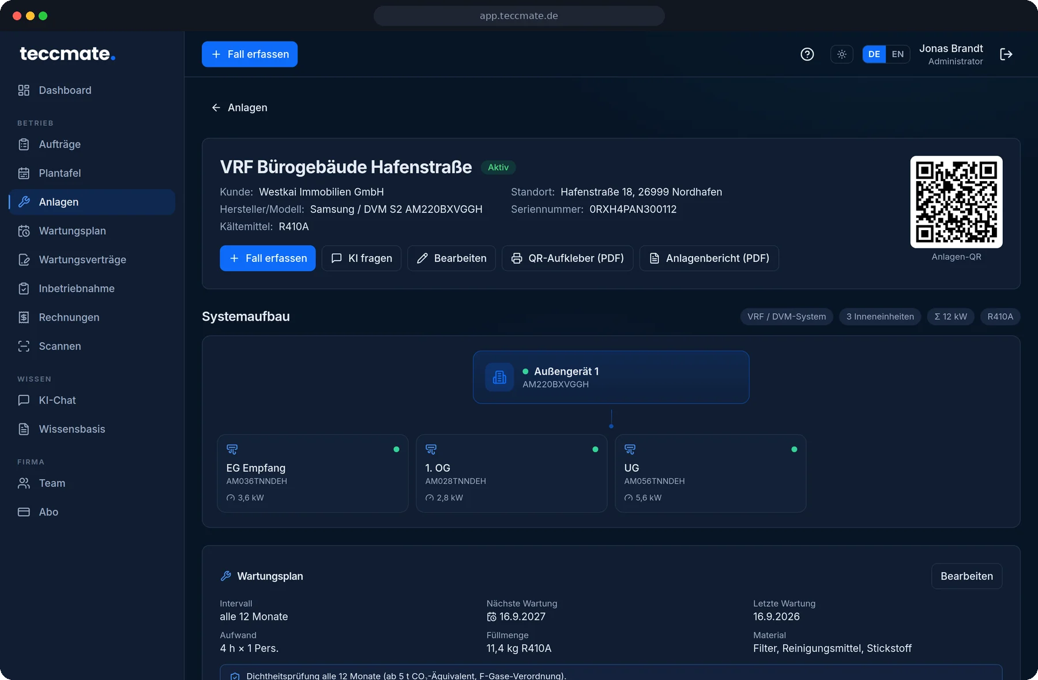Open Wartungsplan in the sidebar menu

point(92,231)
